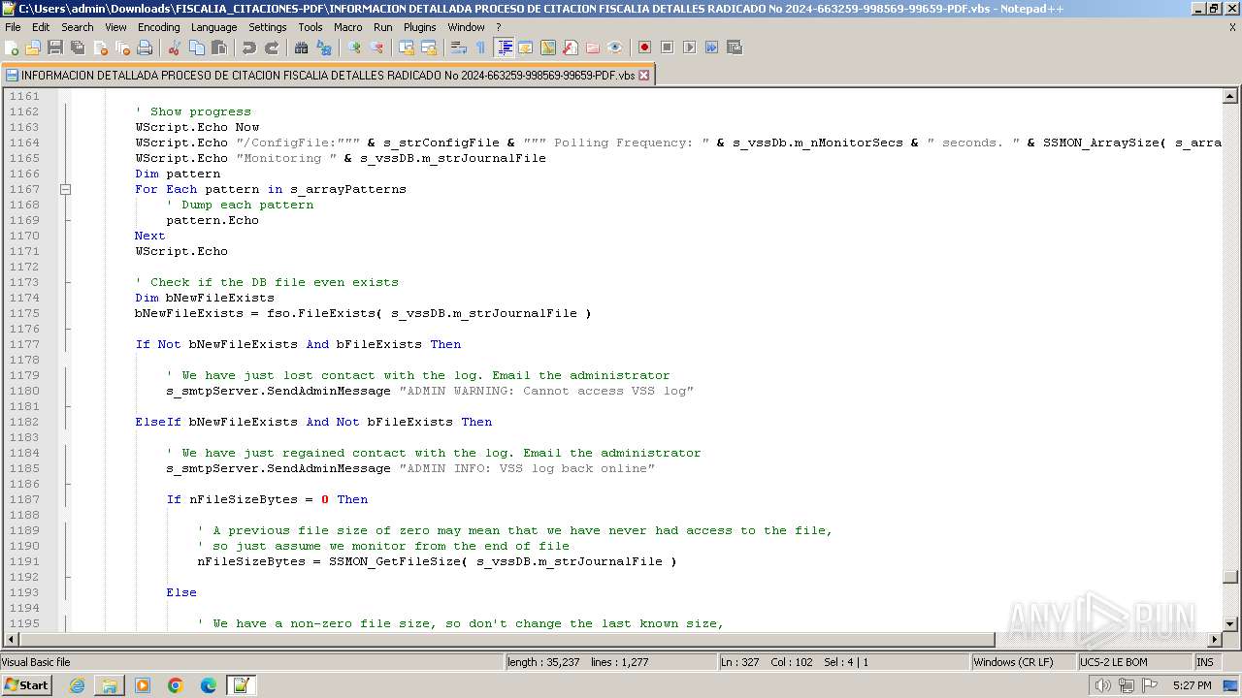Click the Ln : 327 position status
The image size is (1242, 698).
coord(738,662)
